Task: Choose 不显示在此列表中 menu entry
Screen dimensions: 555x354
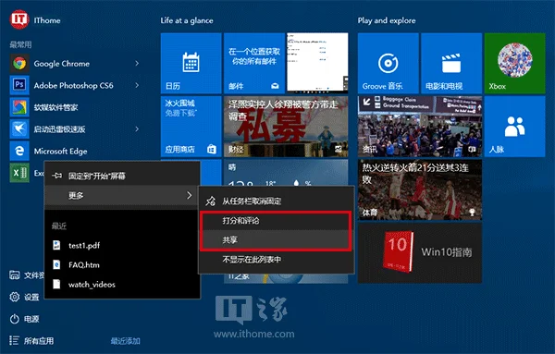Action: click(276, 260)
